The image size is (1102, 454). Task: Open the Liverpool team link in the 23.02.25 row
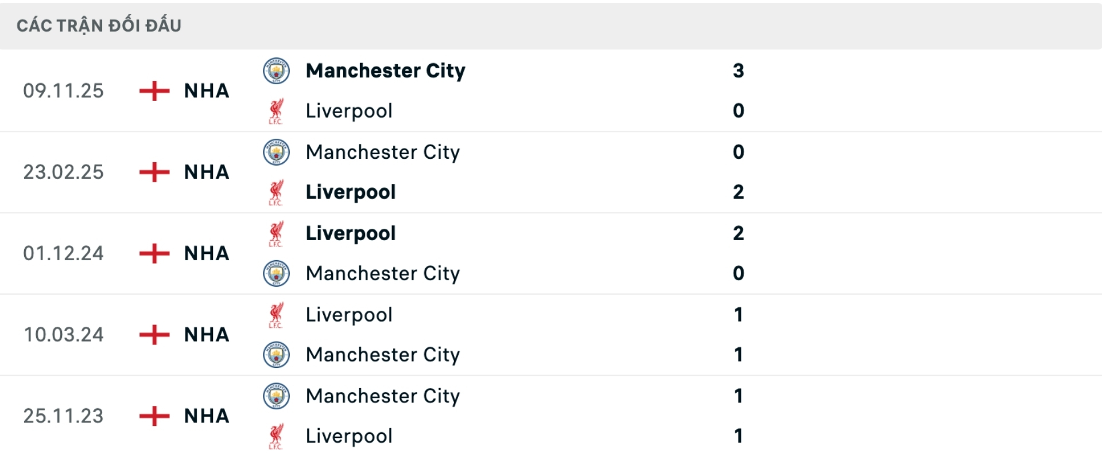coord(350,192)
